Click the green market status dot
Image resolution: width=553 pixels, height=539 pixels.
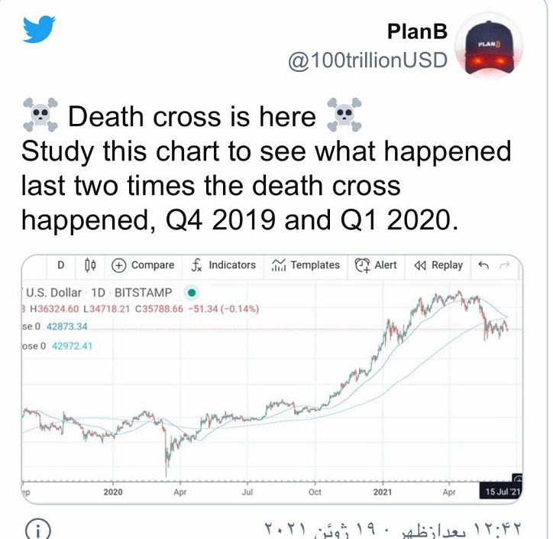click(192, 292)
